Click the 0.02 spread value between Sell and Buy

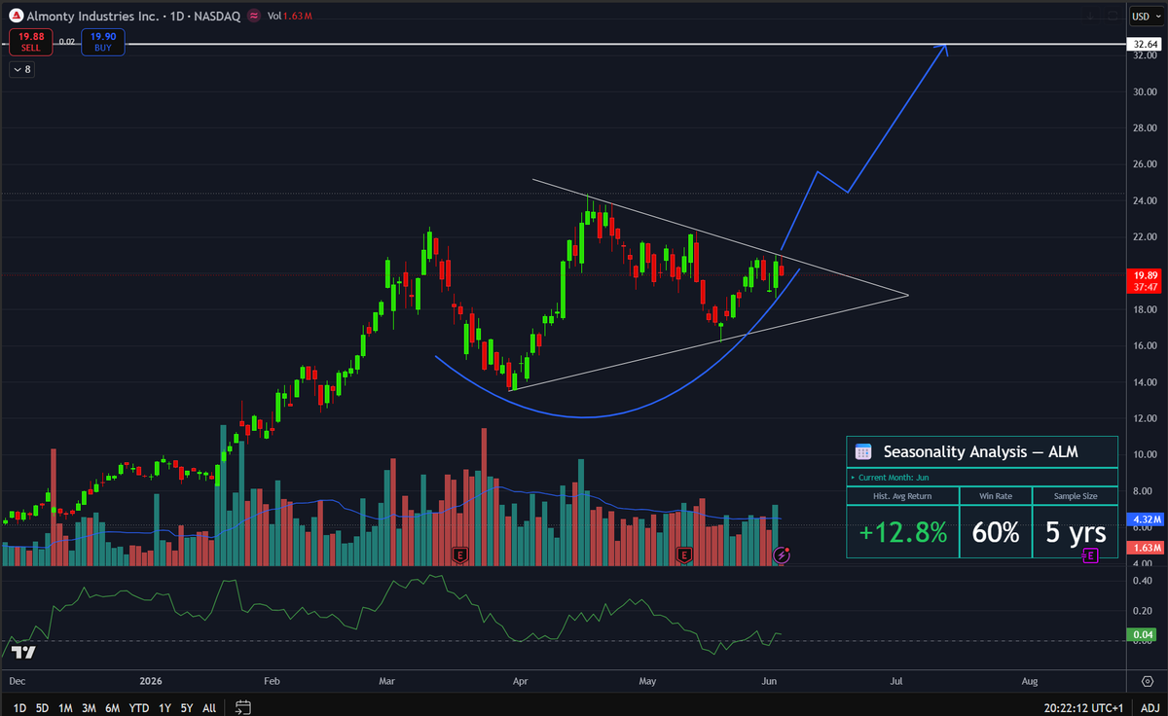click(x=65, y=42)
